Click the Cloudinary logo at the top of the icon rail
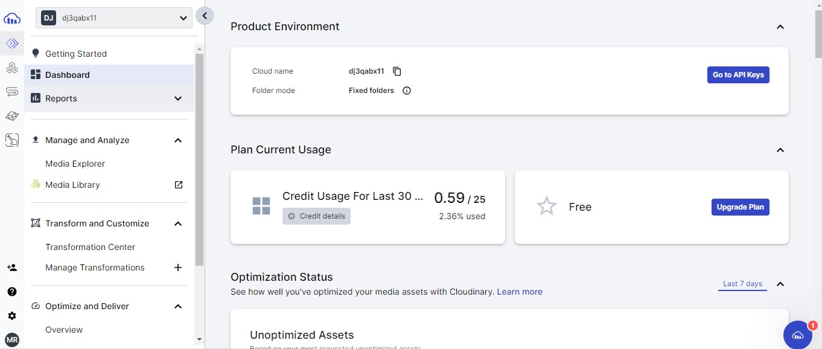The image size is (822, 349). click(12, 18)
